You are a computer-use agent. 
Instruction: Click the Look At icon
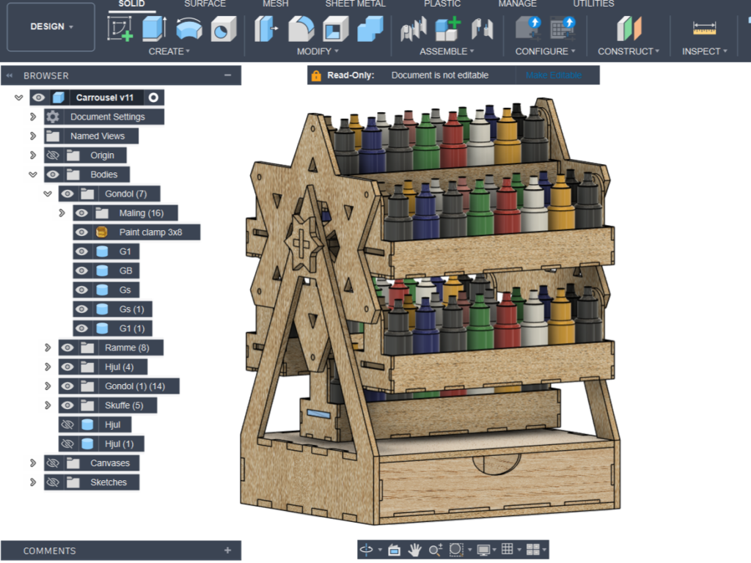(393, 549)
